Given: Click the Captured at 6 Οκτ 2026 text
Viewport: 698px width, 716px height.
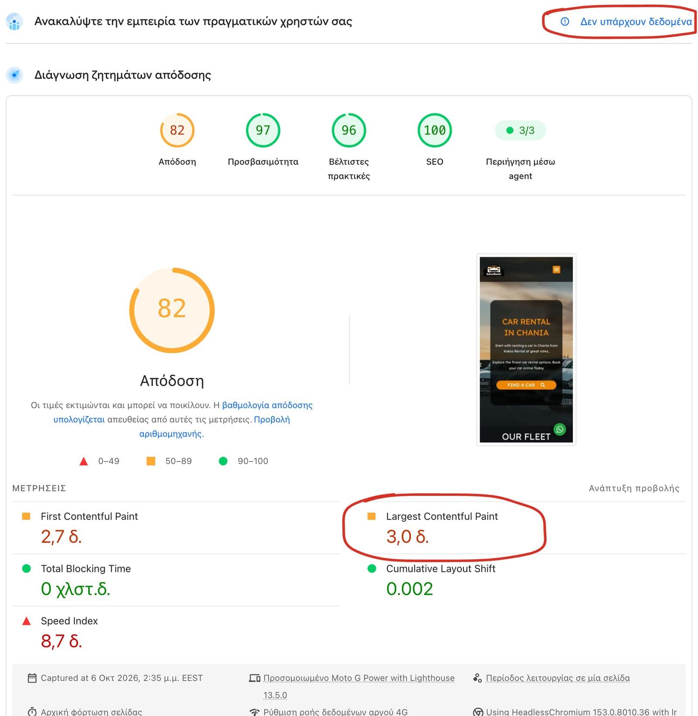Looking at the screenshot, I should pos(122,678).
